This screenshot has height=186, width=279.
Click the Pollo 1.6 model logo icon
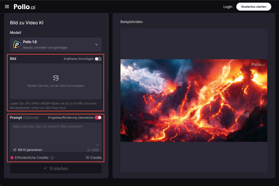(x=17, y=44)
